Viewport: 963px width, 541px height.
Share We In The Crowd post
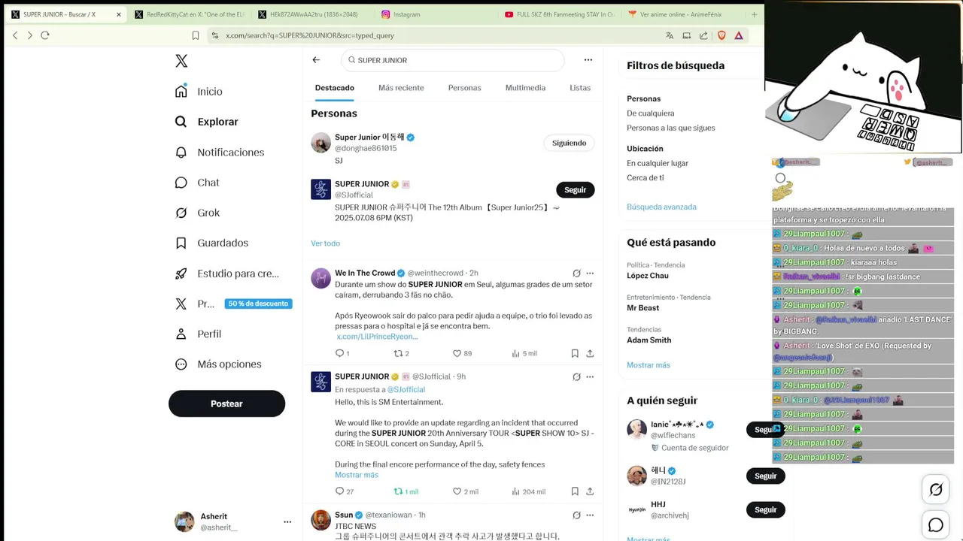(590, 353)
